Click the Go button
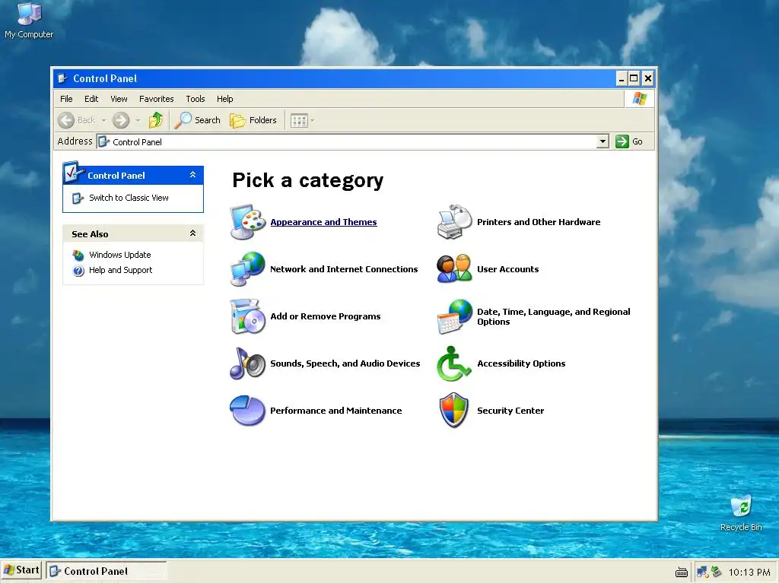 click(x=629, y=141)
